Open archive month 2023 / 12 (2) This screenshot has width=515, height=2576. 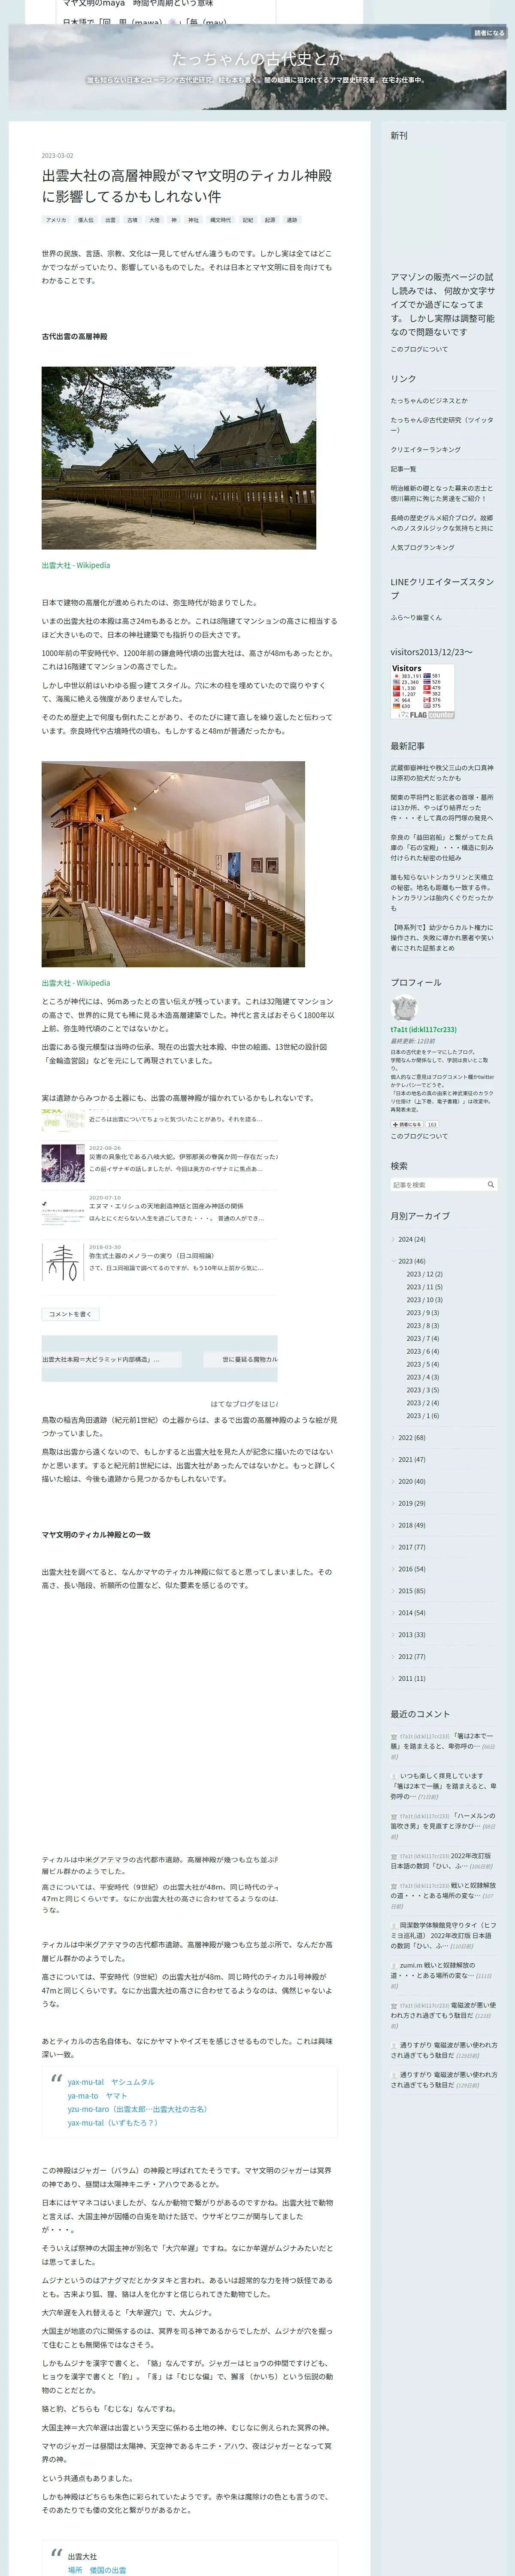[x=424, y=1274]
